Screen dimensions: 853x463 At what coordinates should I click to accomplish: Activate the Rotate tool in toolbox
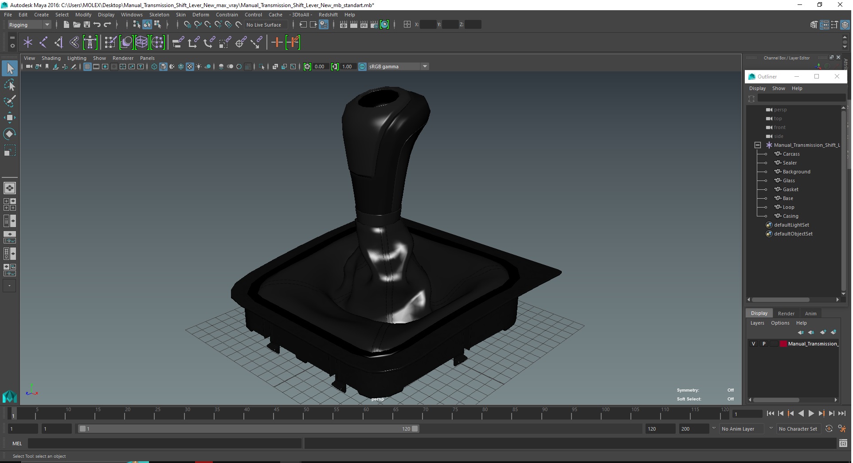pyautogui.click(x=10, y=134)
